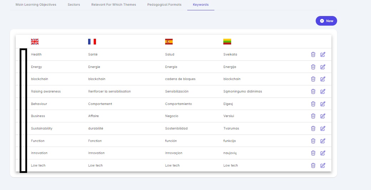Edit the Business keyword row

(x=323, y=116)
